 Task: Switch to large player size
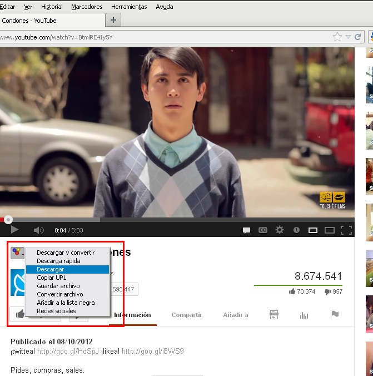point(330,230)
